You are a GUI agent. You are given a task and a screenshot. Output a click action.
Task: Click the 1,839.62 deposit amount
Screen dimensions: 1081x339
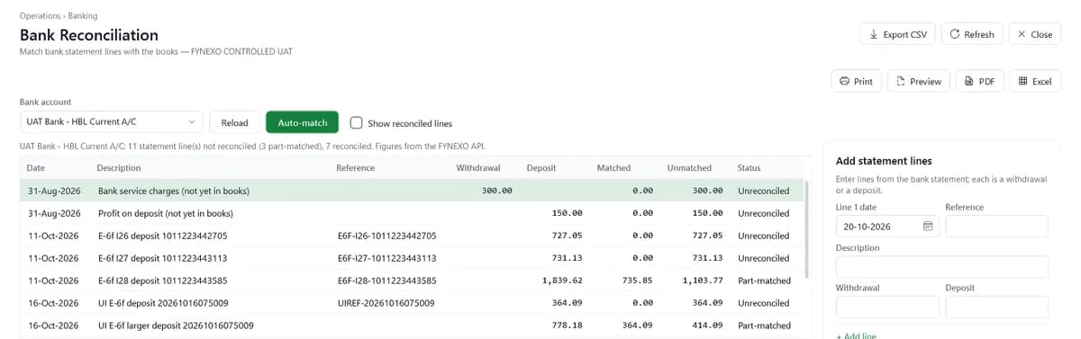561,281
